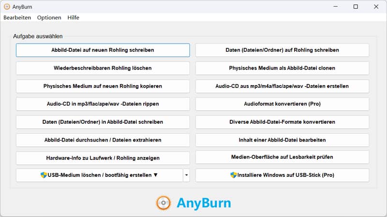Image resolution: width=387 pixels, height=217 pixels.
Task: Close the AnyBurn window
Action: [376, 7]
